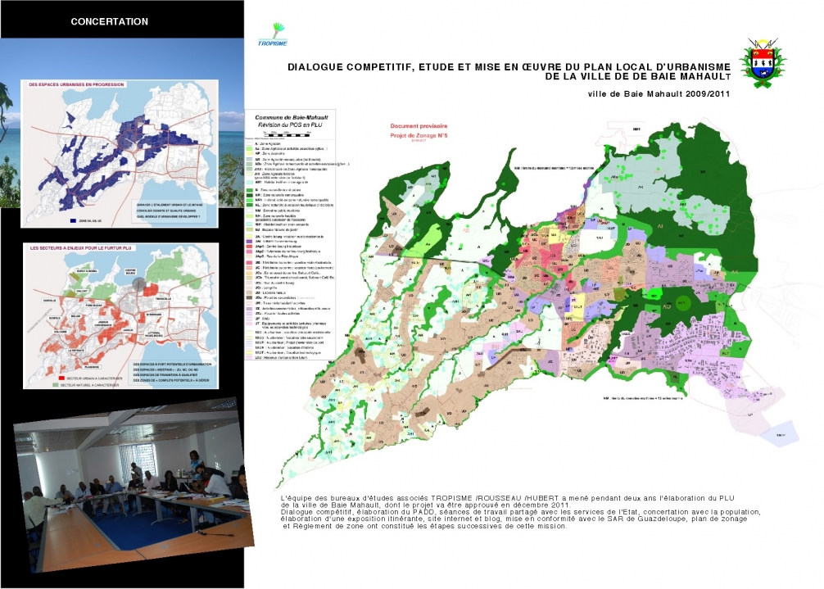The height and width of the screenshot is (589, 824).
Task: Click the "LES SECTEURS A ENJEUX" map title
Action: pos(80,247)
